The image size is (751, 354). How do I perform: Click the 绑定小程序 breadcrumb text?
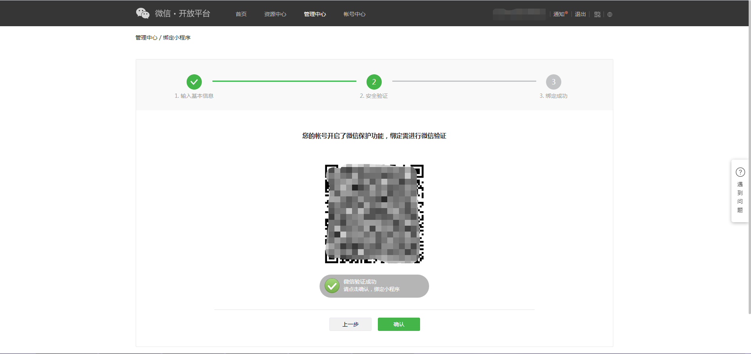[x=177, y=38]
